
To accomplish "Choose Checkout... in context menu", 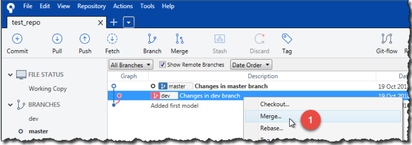I will click(323, 104).
